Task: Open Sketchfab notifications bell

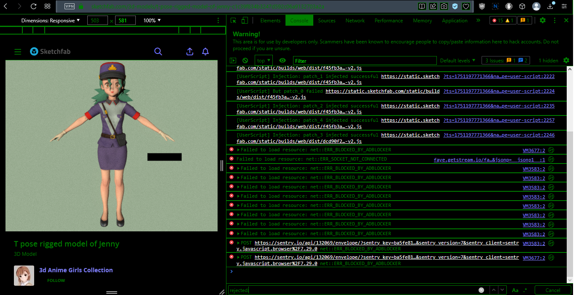Action: [x=205, y=51]
